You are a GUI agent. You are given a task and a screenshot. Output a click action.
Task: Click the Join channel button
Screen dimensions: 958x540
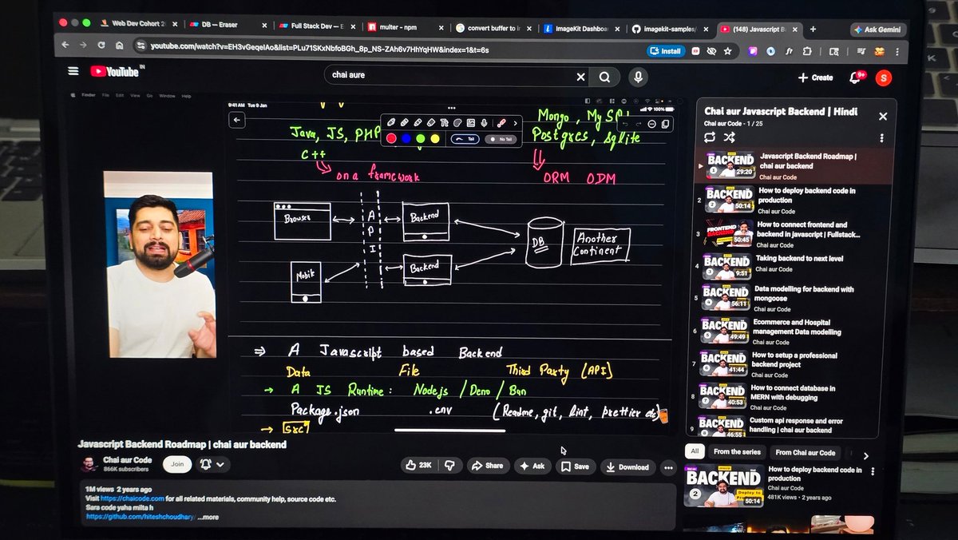176,463
